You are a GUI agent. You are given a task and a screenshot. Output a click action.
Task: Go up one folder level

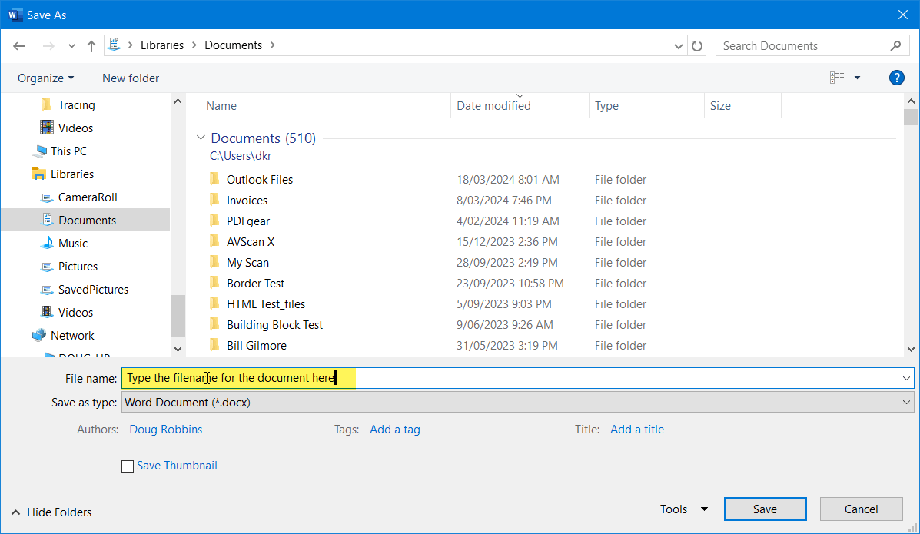click(x=91, y=46)
